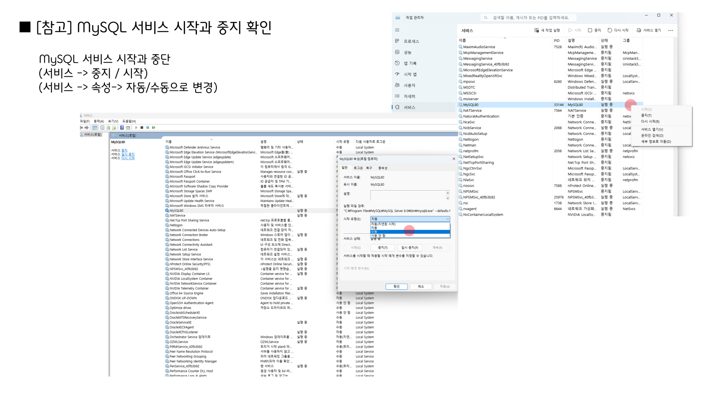The width and height of the screenshot is (705, 397).
Task: Select the 서비스 page in Task Manager
Action: pyautogui.click(x=423, y=107)
